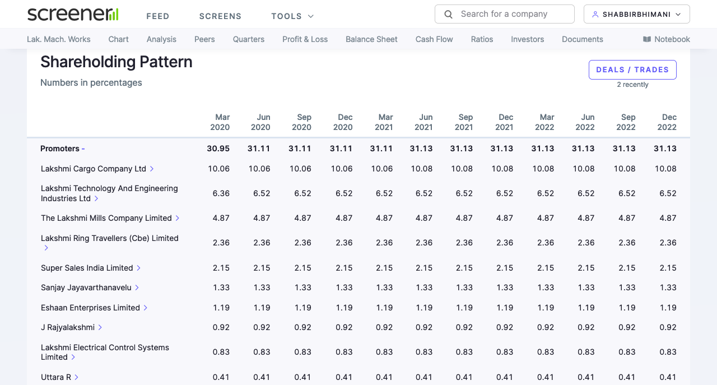Open Lakshmi Technology And Engineering Industries Ltd link
The image size is (717, 385).
pyautogui.click(x=109, y=193)
